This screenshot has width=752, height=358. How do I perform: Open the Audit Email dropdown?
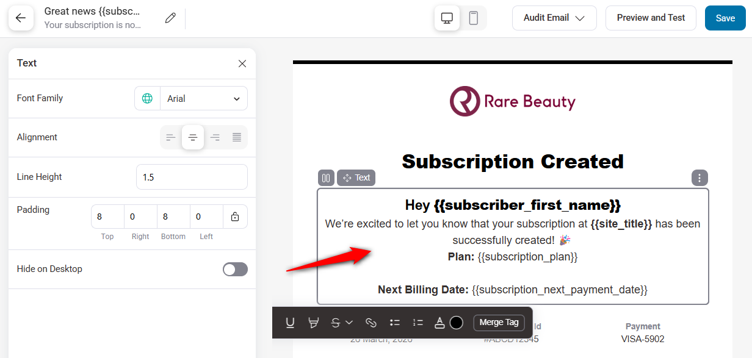click(x=554, y=18)
